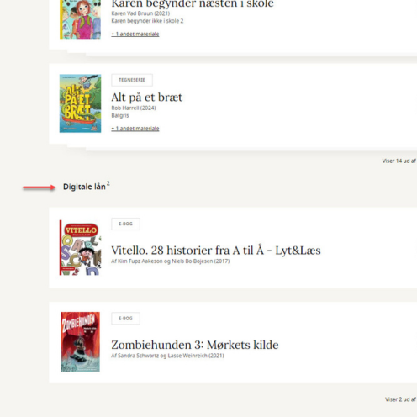Click the author line Rob Harrell (2024)
This screenshot has height=417, width=417.
click(134, 108)
